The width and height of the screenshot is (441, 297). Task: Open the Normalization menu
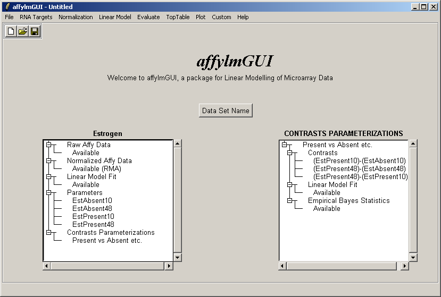pos(76,17)
